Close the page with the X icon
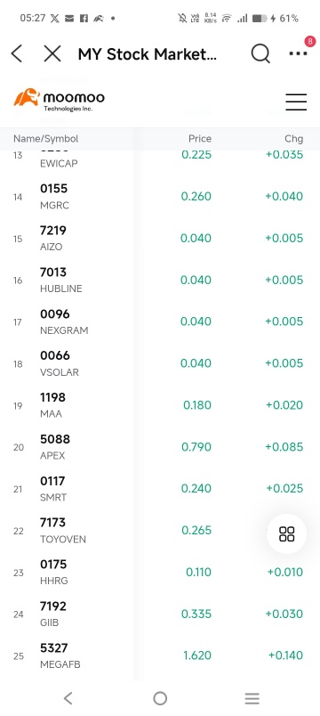320x716 pixels. click(52, 54)
